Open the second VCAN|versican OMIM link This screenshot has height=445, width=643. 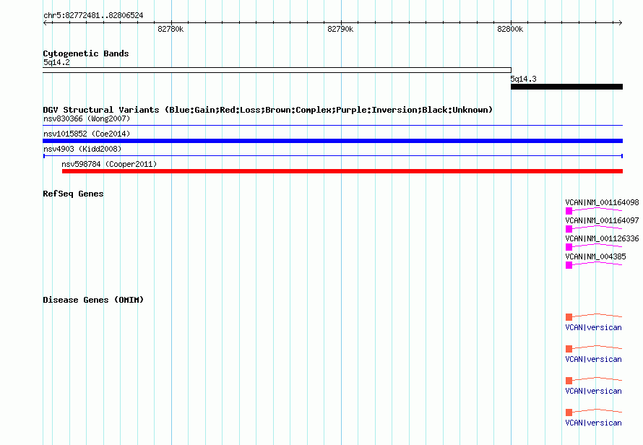coord(593,359)
